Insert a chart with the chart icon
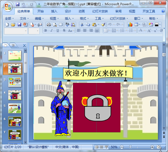 click(130, 25)
